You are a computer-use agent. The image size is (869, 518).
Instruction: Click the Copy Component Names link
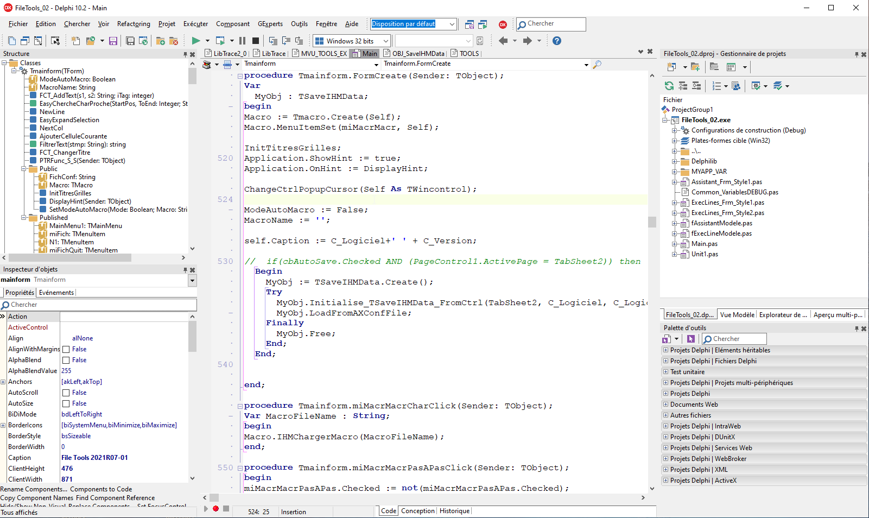click(x=37, y=498)
